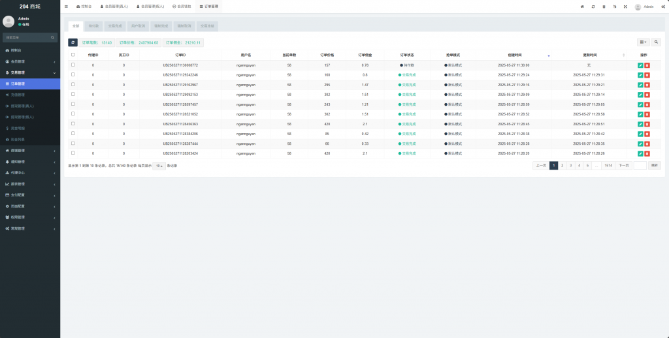Toggle the select-all checkbox in table header
The width and height of the screenshot is (669, 338).
73,55
